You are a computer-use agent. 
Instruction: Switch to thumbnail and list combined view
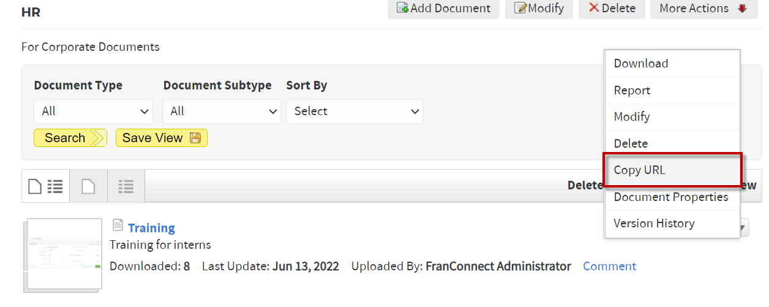tap(46, 186)
